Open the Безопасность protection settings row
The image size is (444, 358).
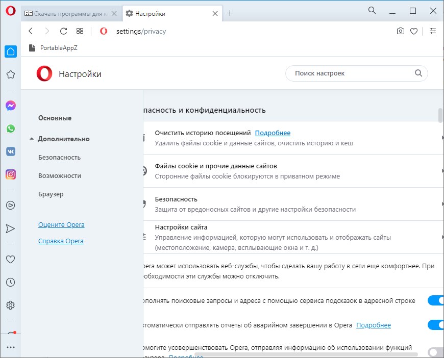(293, 204)
